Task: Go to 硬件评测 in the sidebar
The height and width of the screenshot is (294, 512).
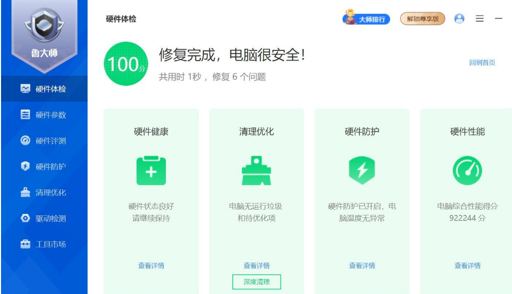Action: pos(44,140)
